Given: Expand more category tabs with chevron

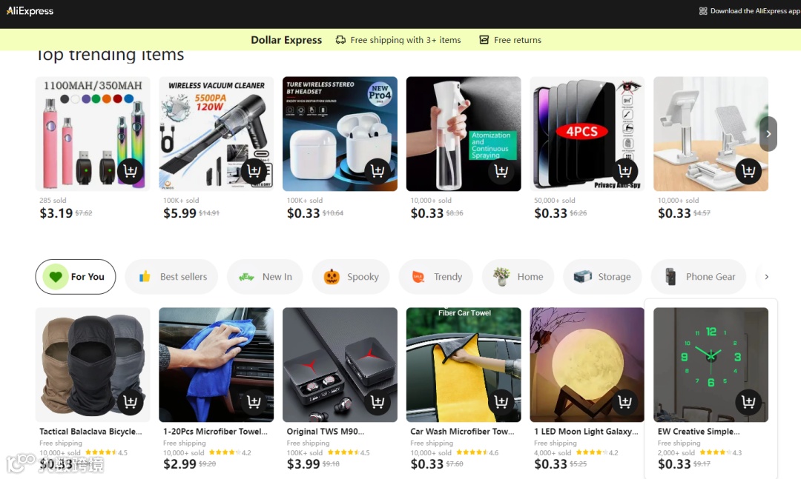Looking at the screenshot, I should [x=766, y=276].
